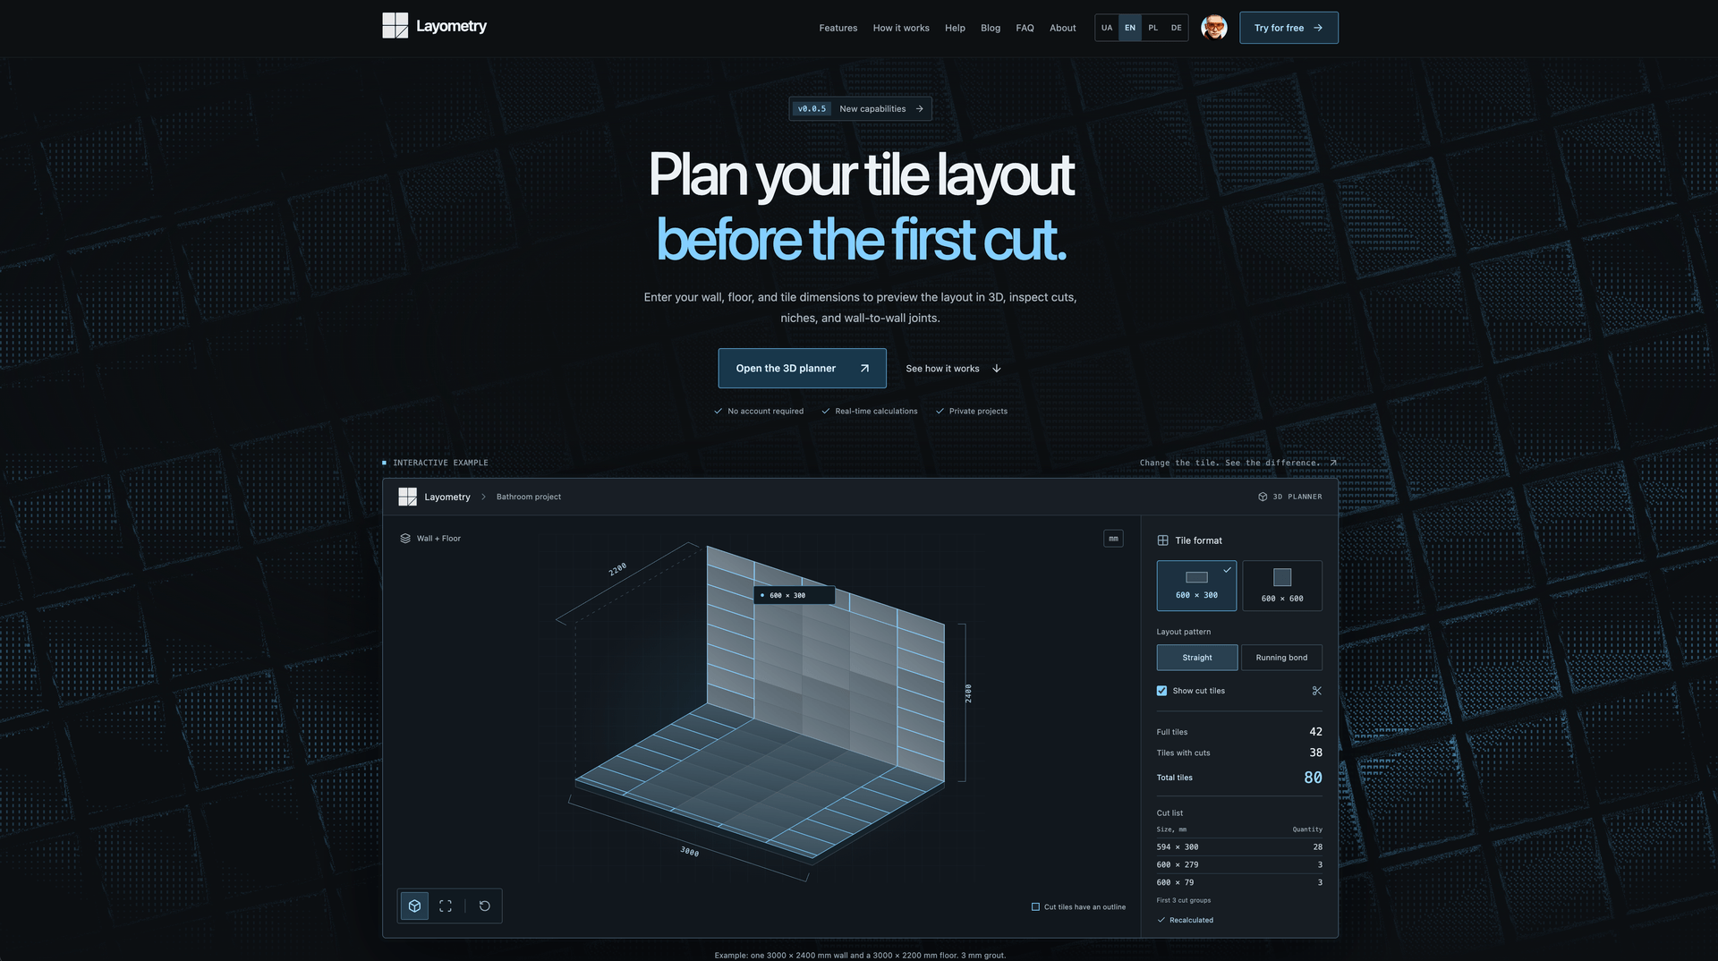Go to How it works in navigation
Viewport: 1718px width, 961px height.
[x=901, y=28]
